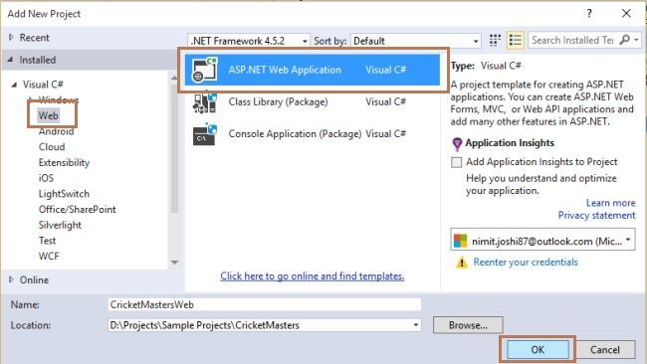647x364 pixels.
Task: Open the Learn more link
Action: [611, 203]
